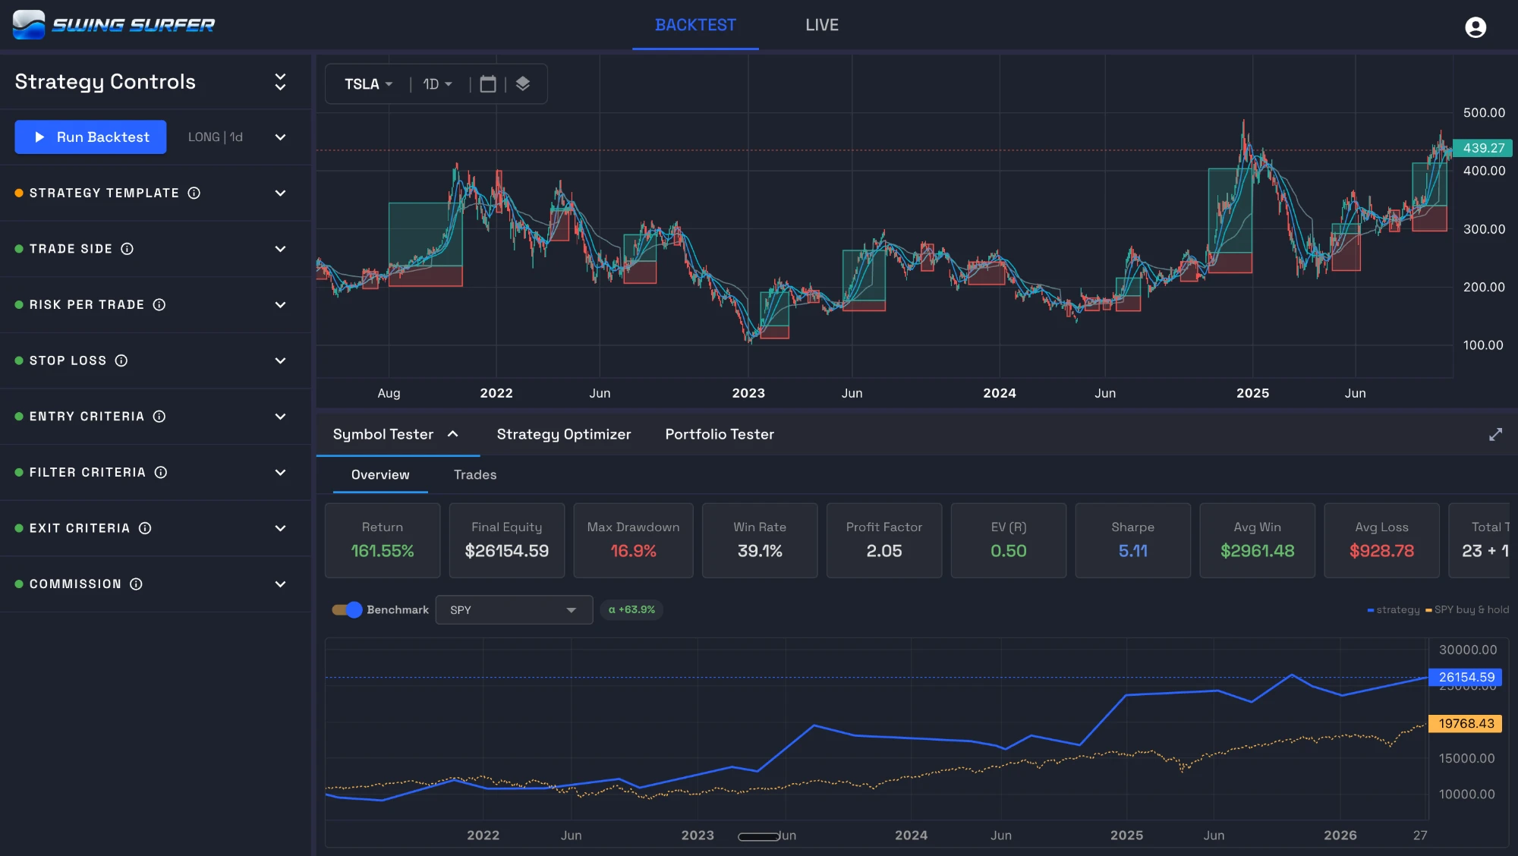Screen dimensions: 1518x856
Task: Expand the Commission section
Action: click(x=280, y=584)
